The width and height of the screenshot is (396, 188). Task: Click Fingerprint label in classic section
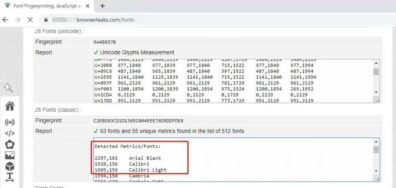49,121
